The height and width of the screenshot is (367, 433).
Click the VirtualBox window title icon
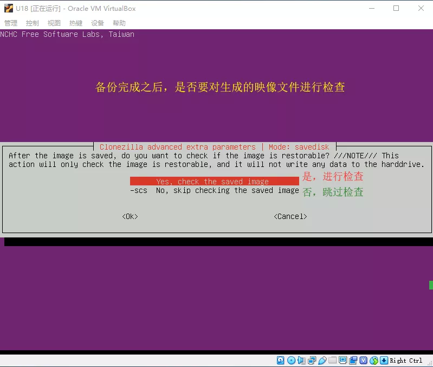pyautogui.click(x=9, y=8)
